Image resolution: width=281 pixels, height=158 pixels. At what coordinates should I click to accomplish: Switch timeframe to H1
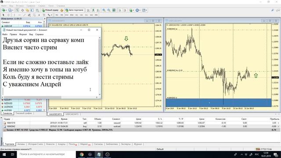76,15
